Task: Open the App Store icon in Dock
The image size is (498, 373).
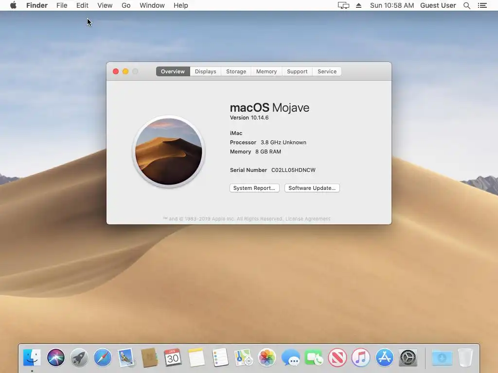Action: (384, 357)
